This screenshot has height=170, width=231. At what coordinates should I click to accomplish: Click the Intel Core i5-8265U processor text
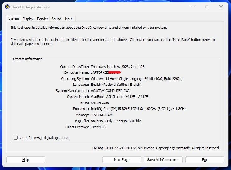(x=138, y=109)
